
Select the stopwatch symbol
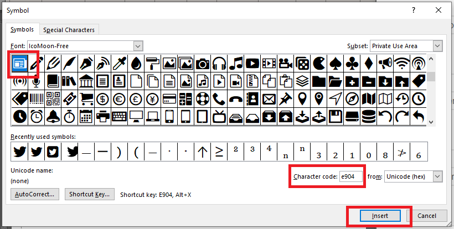[x=70, y=117]
